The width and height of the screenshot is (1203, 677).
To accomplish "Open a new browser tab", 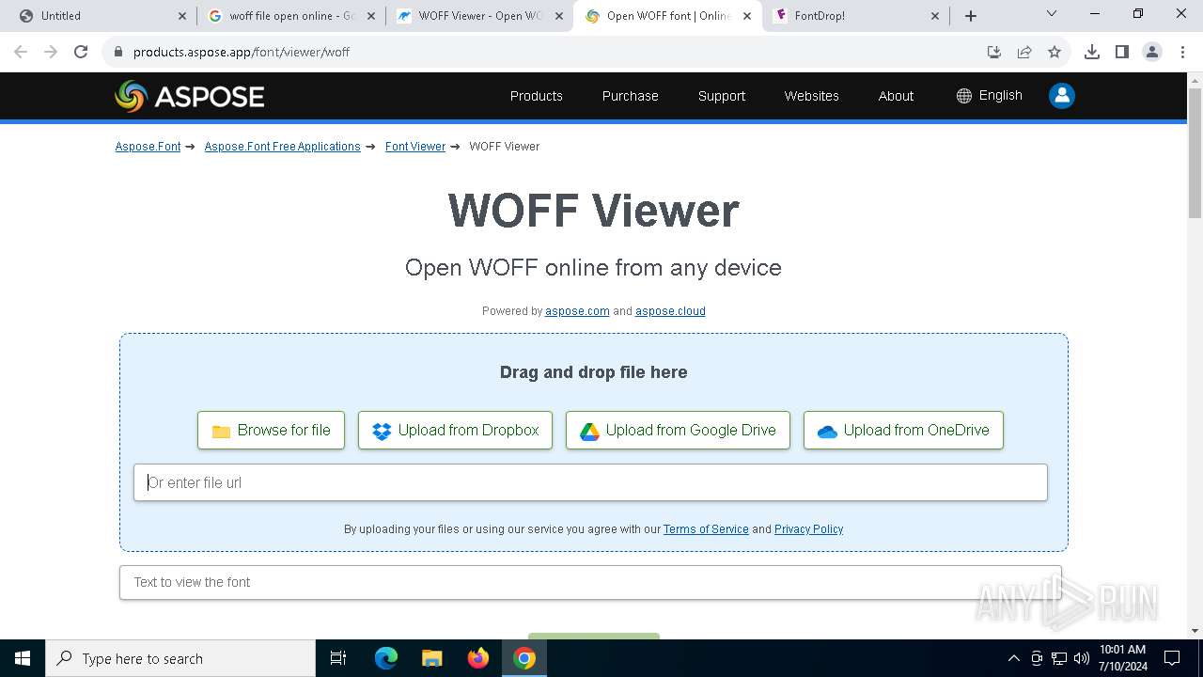I will click(971, 16).
